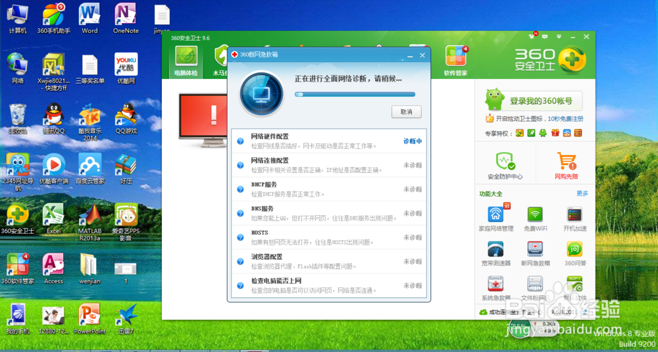Screen dimensions: 658x352
Task: Open 文件粉碎机 tool
Action: point(536,288)
